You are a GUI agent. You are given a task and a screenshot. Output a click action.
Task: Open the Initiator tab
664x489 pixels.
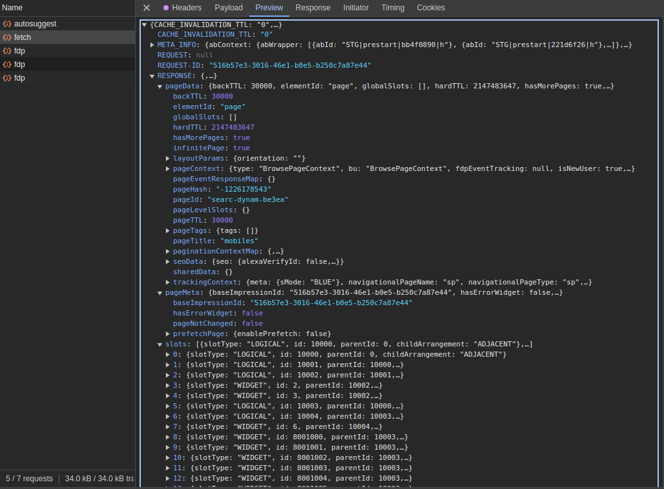tap(356, 8)
